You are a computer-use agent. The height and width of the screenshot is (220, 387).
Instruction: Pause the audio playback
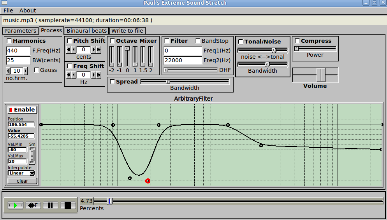click(51, 205)
